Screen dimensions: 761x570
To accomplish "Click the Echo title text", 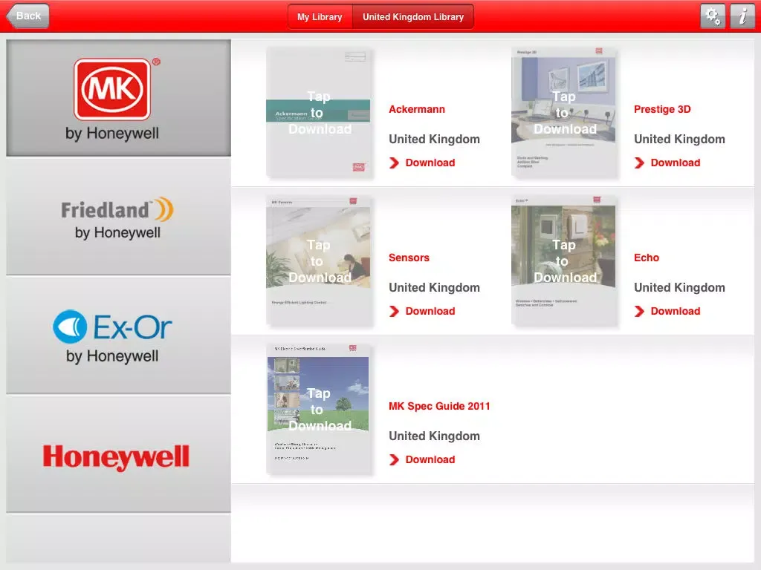I will [x=647, y=258].
